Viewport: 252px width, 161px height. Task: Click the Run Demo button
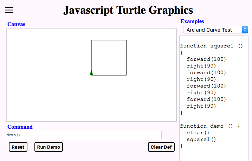[49, 147]
